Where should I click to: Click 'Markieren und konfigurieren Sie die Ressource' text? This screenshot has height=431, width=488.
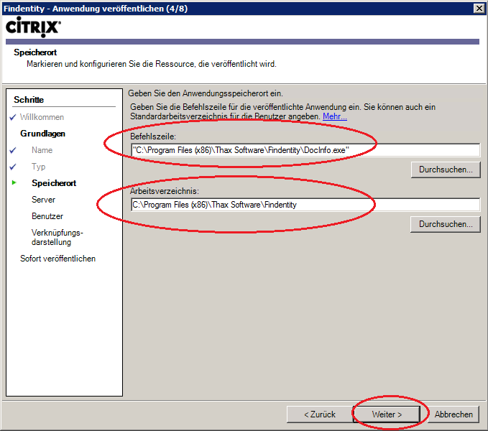(x=151, y=64)
